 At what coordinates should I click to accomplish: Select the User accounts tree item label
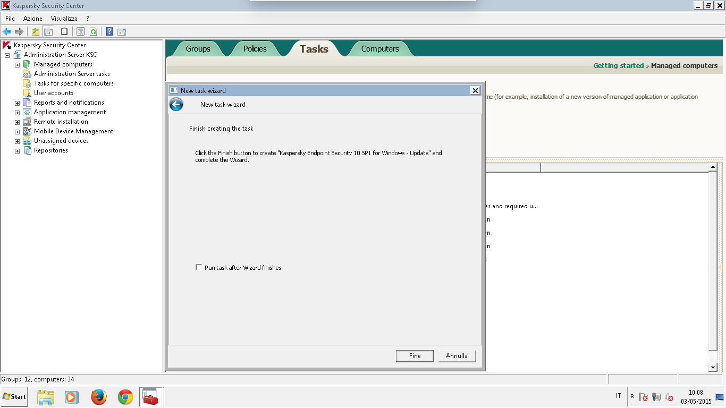point(54,93)
